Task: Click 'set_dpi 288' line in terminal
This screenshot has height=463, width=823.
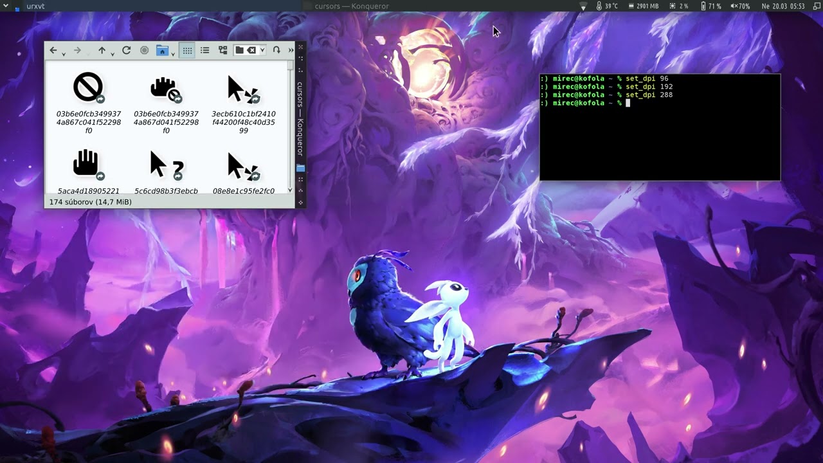Action: (606, 95)
